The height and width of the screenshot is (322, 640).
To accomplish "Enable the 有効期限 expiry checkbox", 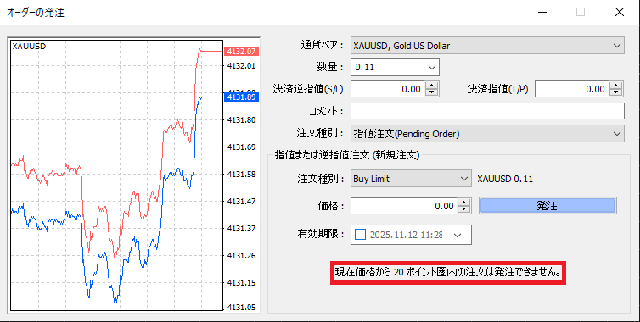I will [x=361, y=235].
